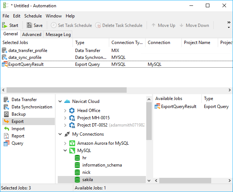Collapse the Navicat Cloud tree node
This screenshot has width=233, height=192.
tap(60, 101)
